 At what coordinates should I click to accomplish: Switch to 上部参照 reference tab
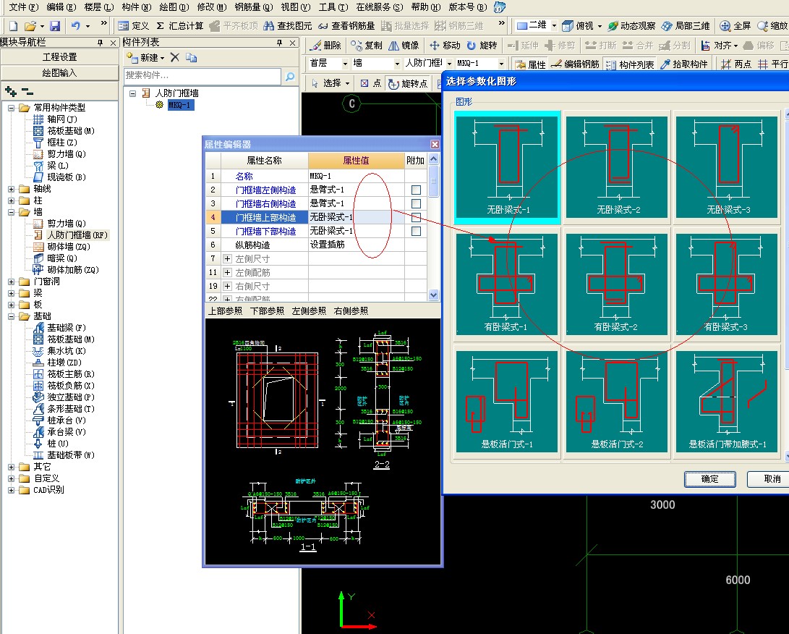tap(225, 310)
